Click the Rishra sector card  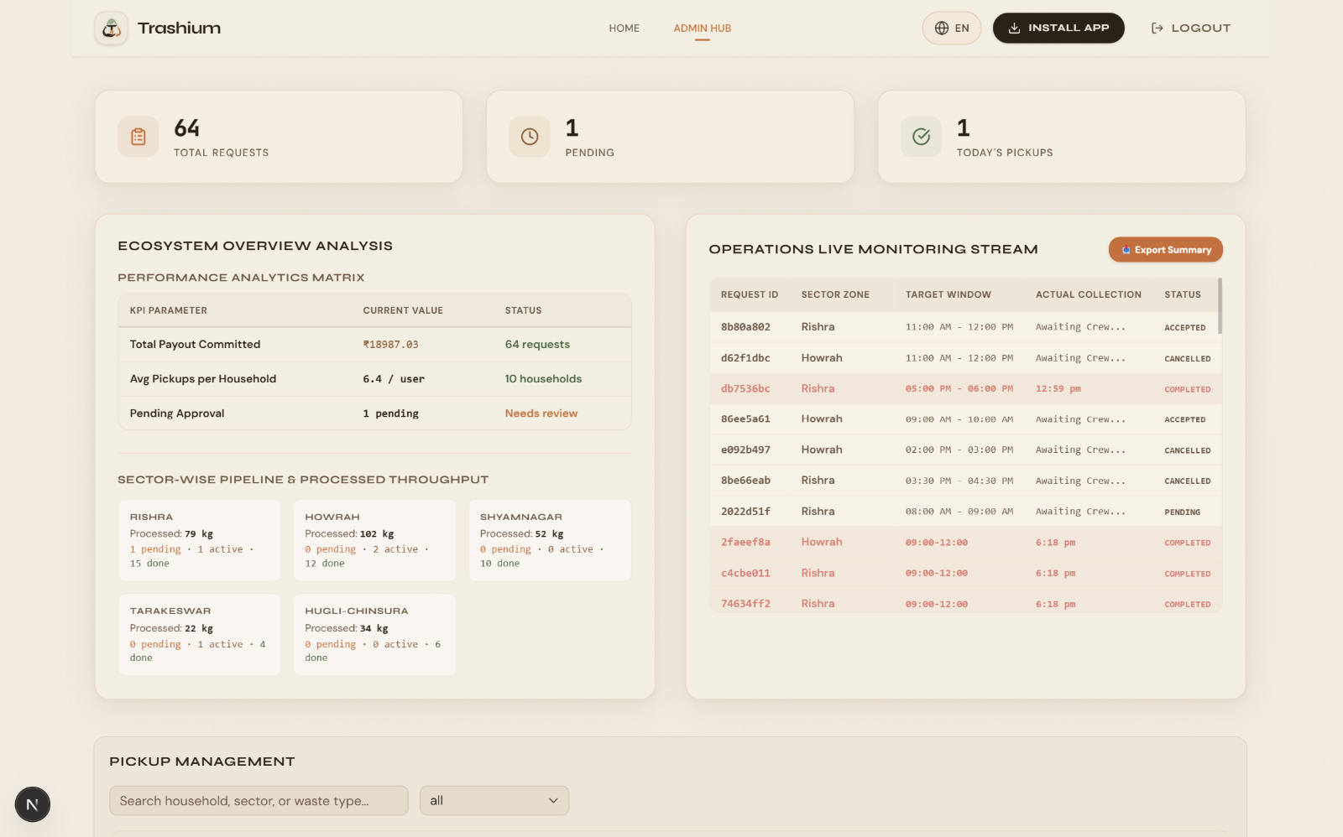200,540
